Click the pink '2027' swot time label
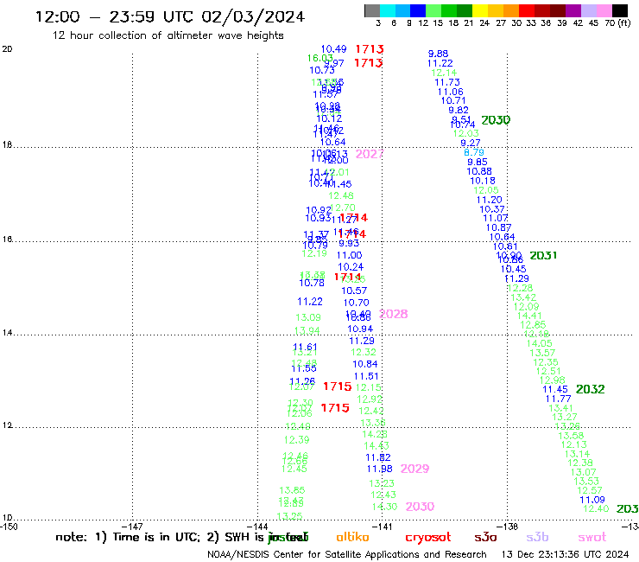The height and width of the screenshot is (562, 639). (x=370, y=154)
